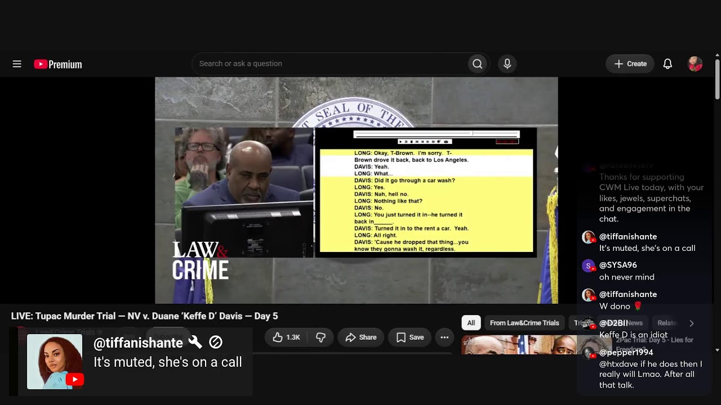Screen dimensions: 721x405
Task: Open the more actions ellipsis menu
Action: point(444,337)
